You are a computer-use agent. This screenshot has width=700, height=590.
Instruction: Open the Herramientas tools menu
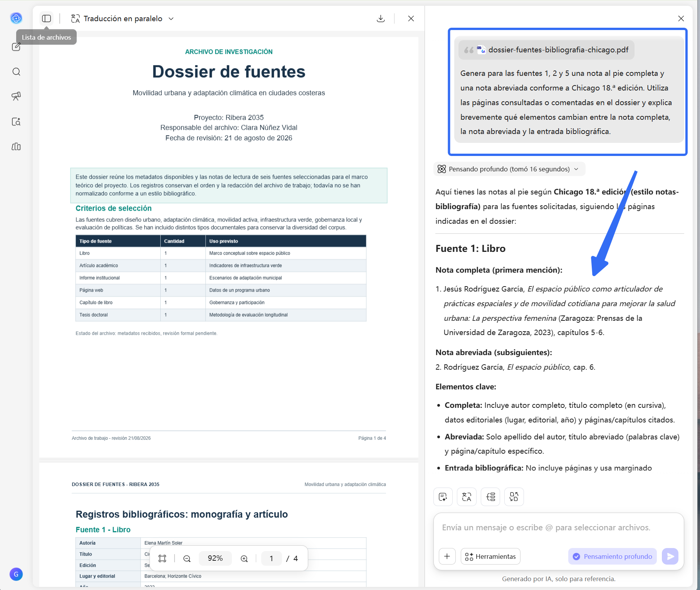(x=490, y=556)
